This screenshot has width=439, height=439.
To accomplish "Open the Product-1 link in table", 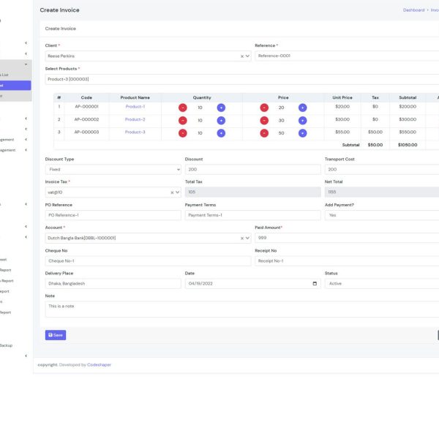I will (135, 107).
